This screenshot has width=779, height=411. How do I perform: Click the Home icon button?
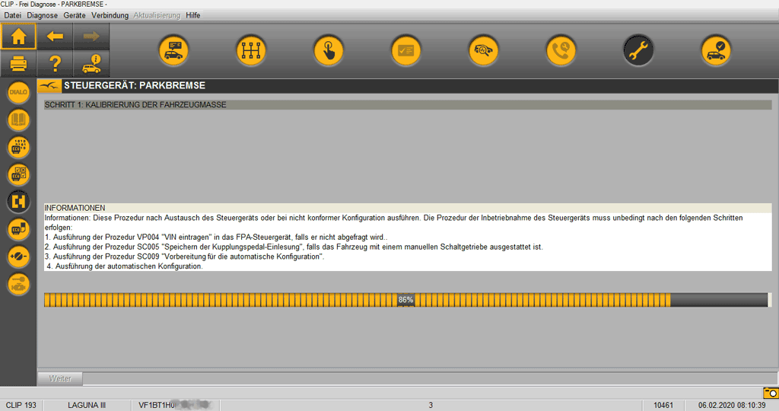tap(19, 36)
